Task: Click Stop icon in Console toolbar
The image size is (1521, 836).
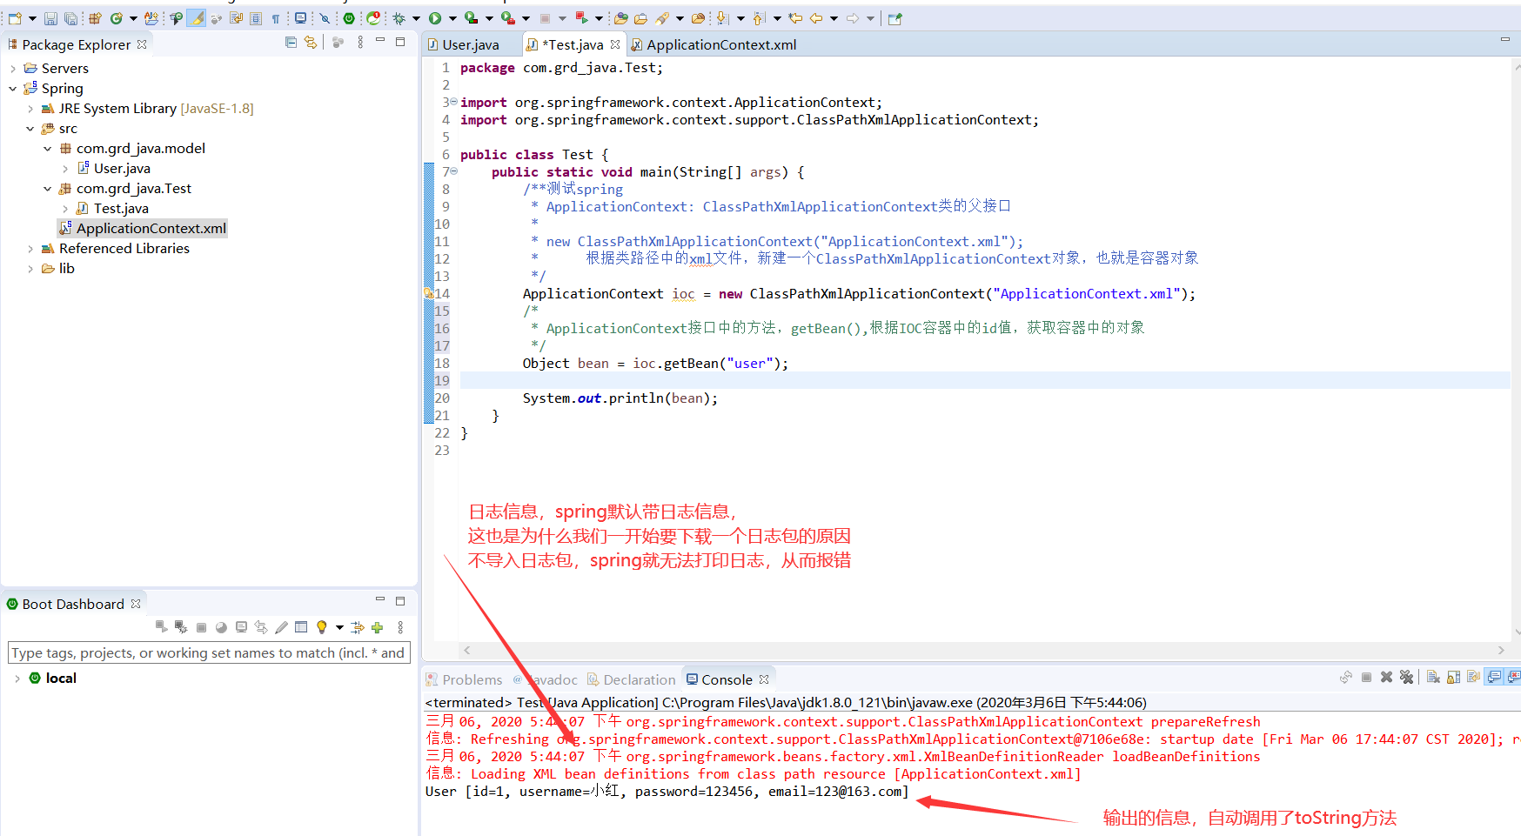Action: click(x=1366, y=677)
